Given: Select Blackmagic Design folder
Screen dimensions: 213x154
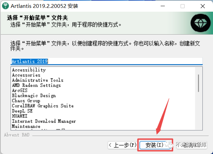Looking at the screenshot, I should pyautogui.click(x=34, y=95).
